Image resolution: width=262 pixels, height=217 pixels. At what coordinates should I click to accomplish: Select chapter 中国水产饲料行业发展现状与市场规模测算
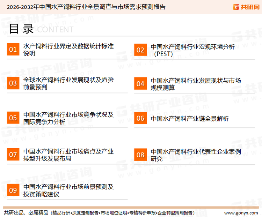pyautogui.click(x=196, y=84)
